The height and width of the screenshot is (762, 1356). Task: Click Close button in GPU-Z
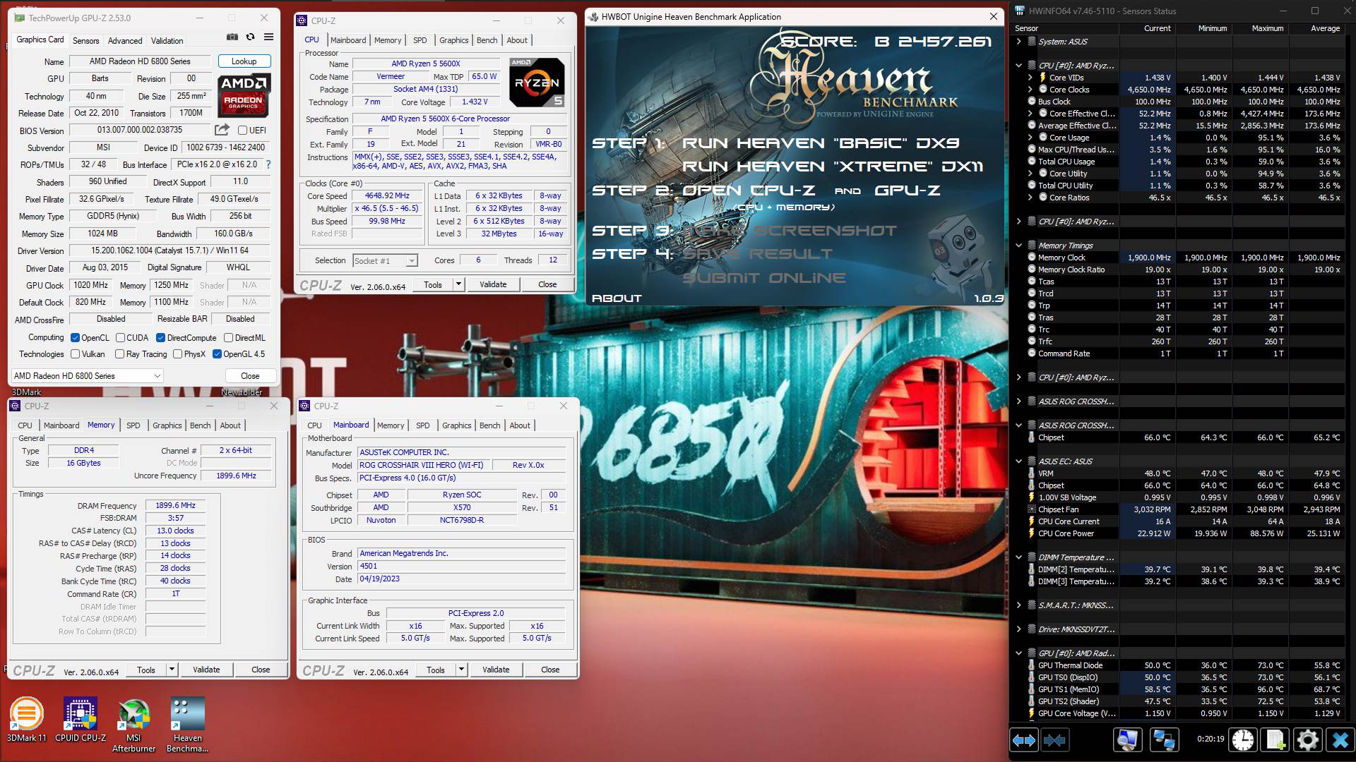coord(250,376)
